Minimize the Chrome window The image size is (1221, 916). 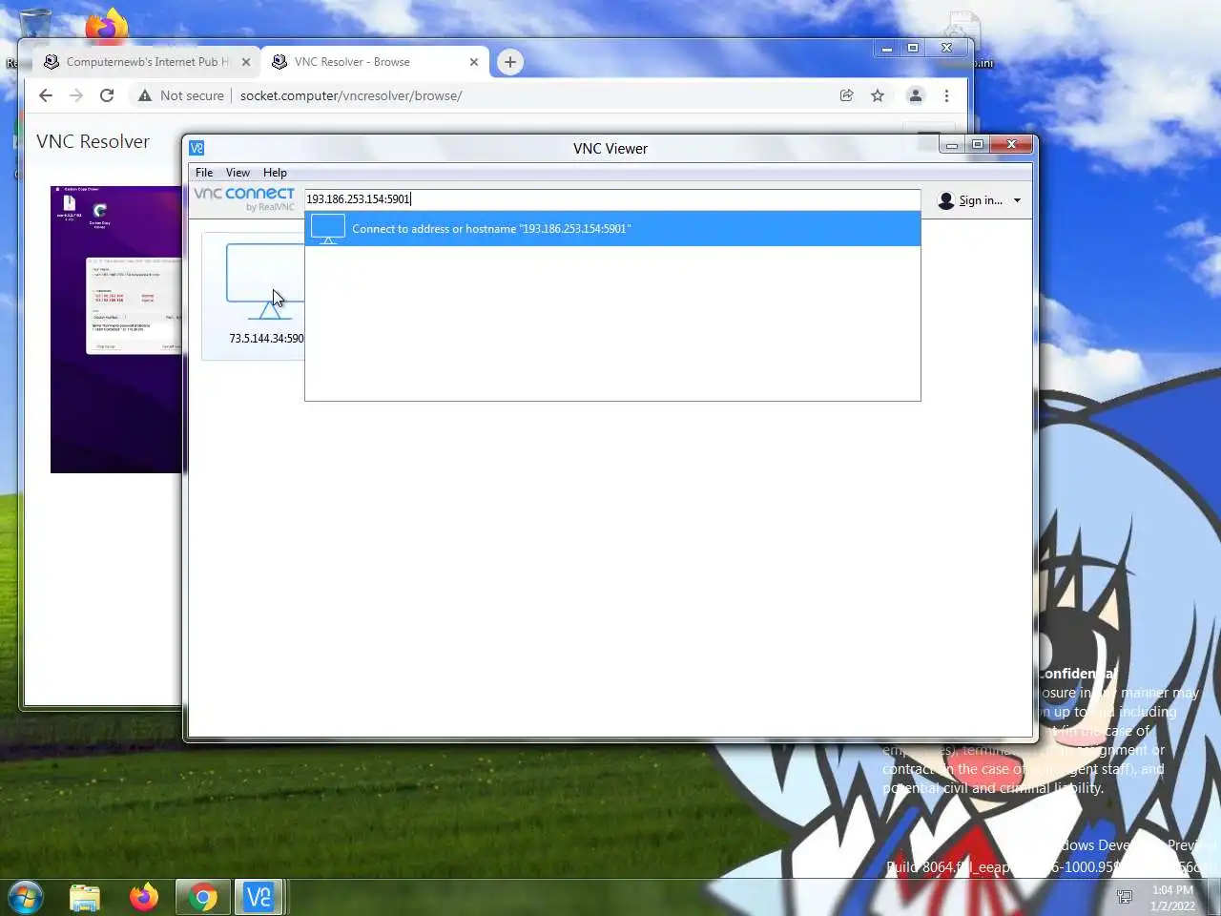tap(887, 48)
